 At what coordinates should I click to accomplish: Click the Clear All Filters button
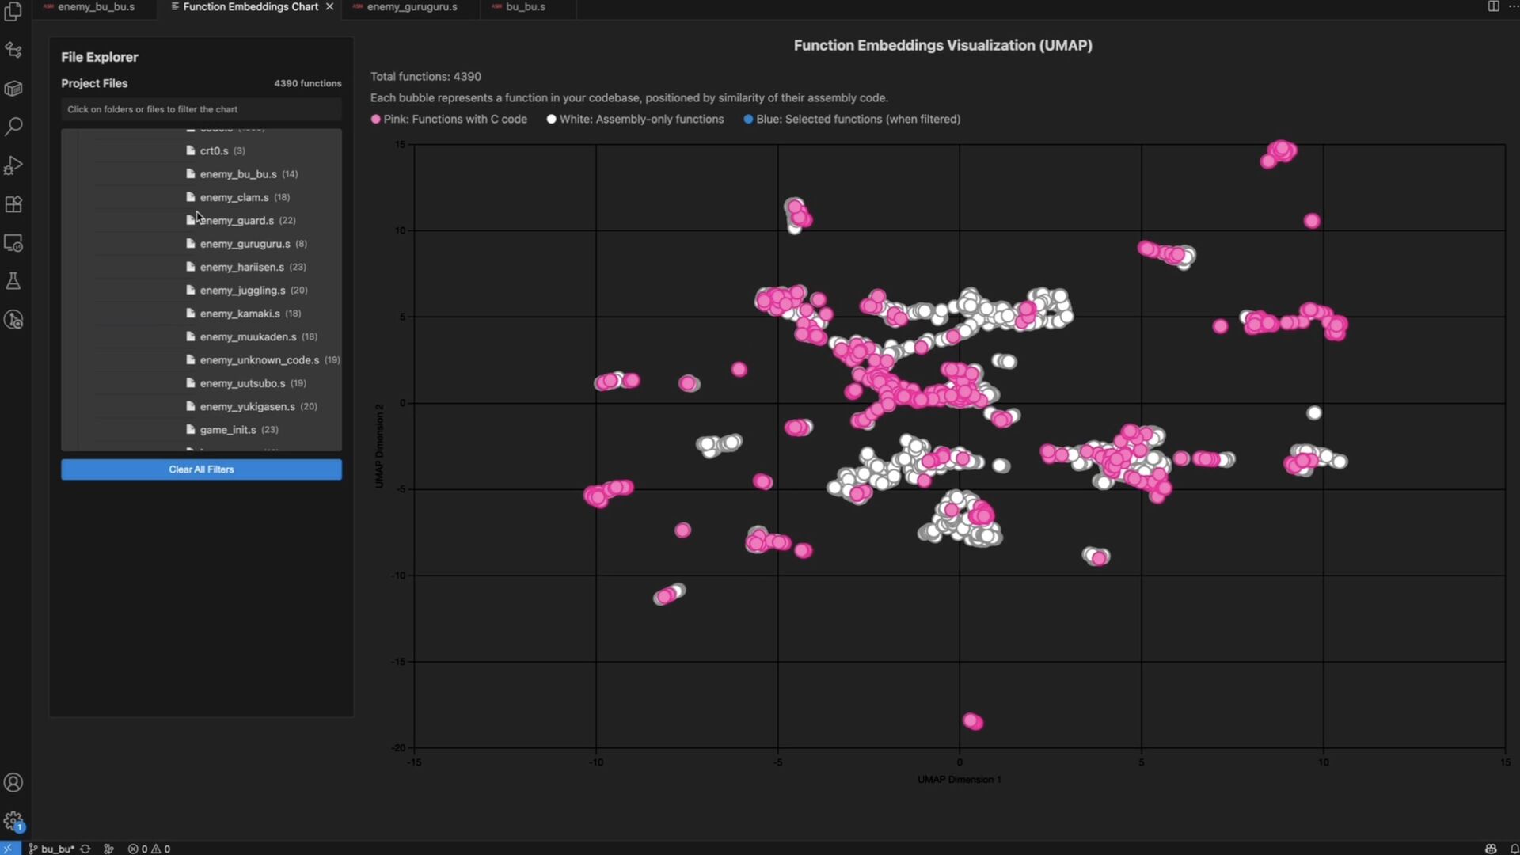click(201, 469)
